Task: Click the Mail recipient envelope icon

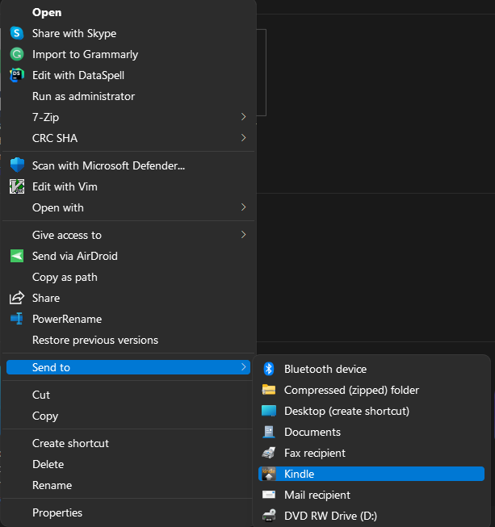Action: coord(269,495)
